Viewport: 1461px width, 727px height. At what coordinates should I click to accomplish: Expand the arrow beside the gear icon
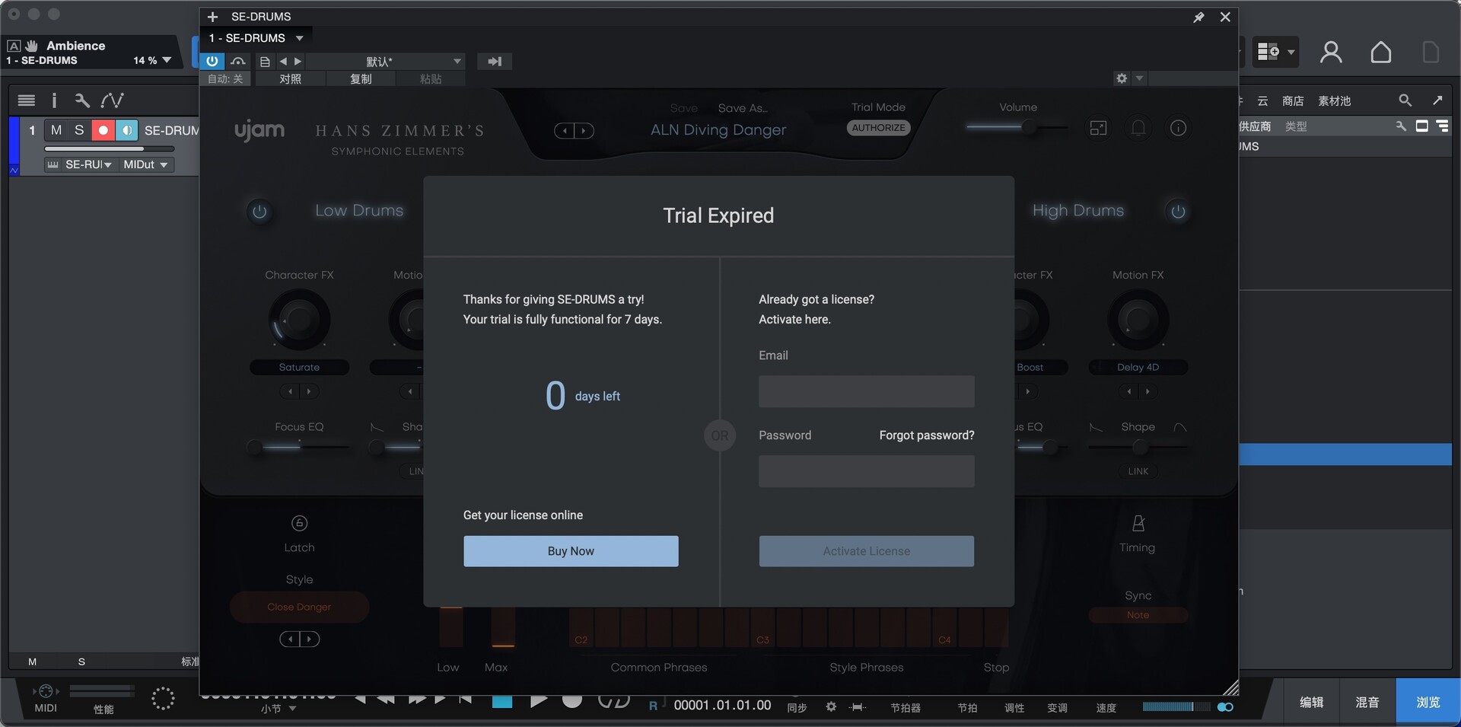pyautogui.click(x=1139, y=78)
